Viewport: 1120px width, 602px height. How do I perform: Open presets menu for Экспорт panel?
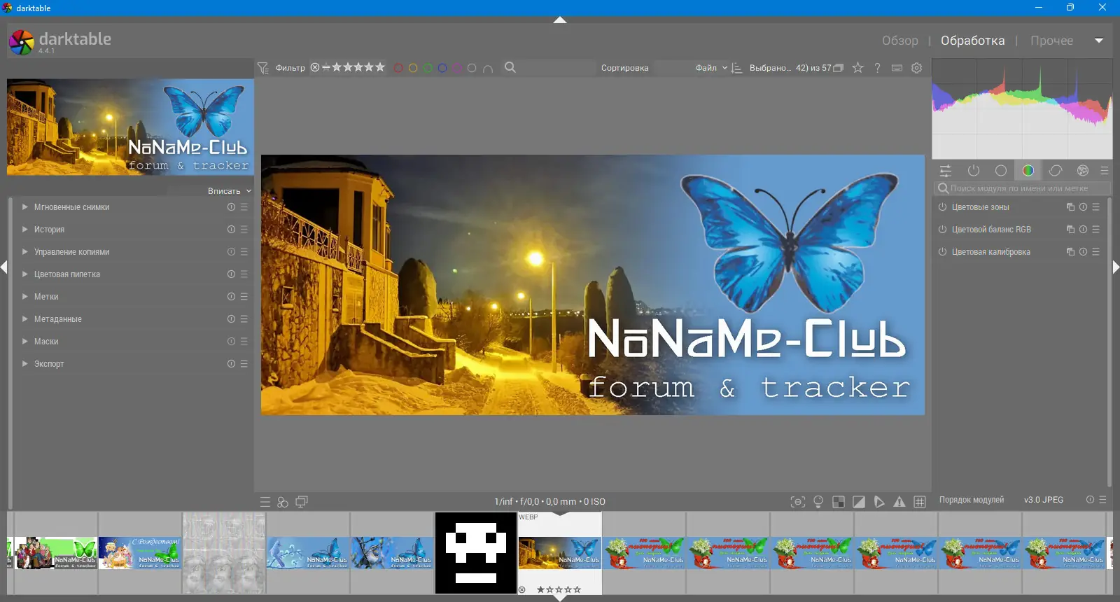click(x=244, y=364)
